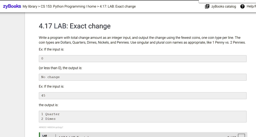
Task: Open the zyBooks catalog link text
Action: point(223,6)
